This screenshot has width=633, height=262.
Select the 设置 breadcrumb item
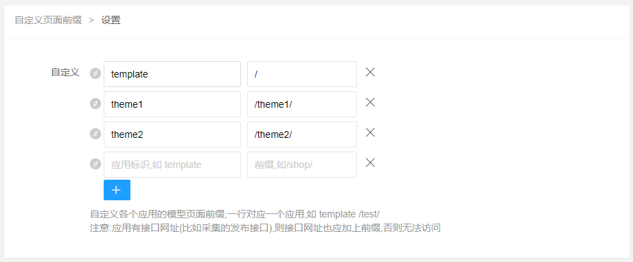click(x=111, y=20)
